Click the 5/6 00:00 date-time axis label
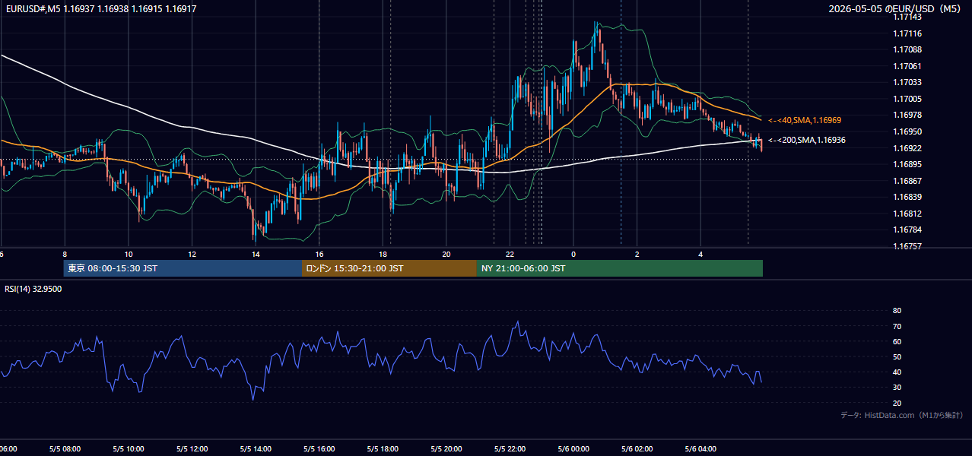The width and height of the screenshot is (972, 456). (x=573, y=449)
